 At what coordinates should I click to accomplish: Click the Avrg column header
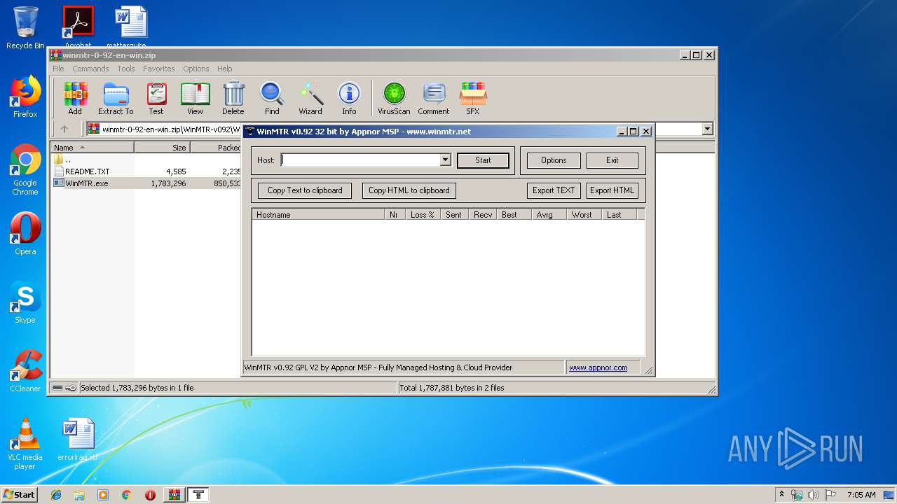(549, 215)
